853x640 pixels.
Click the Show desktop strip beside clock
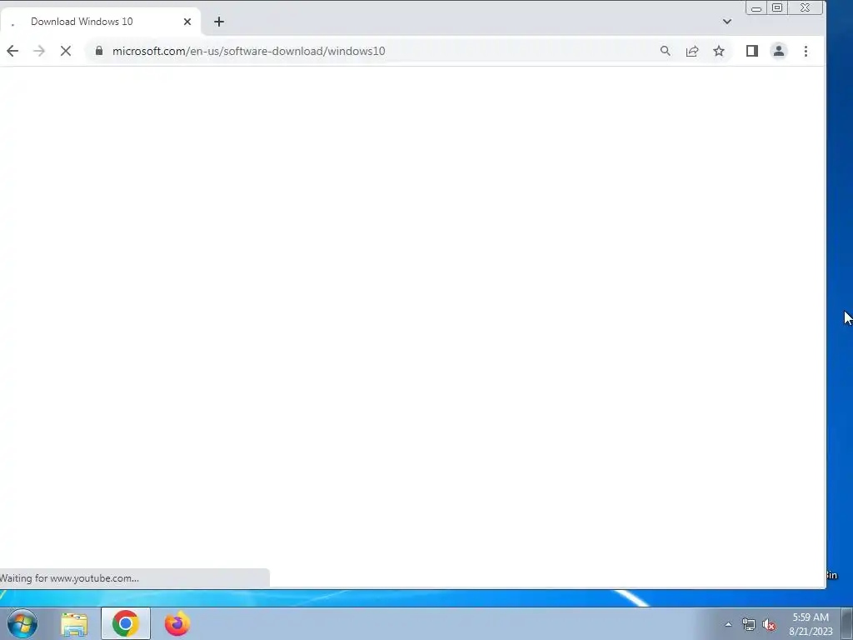click(x=847, y=623)
